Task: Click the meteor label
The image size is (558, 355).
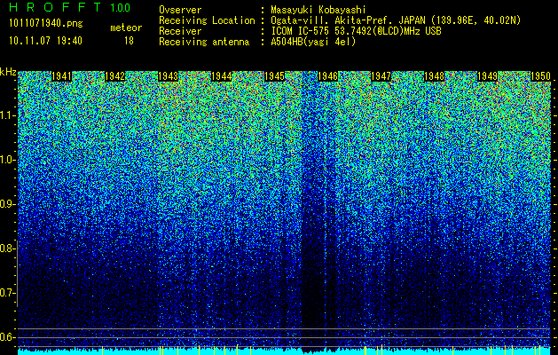Action: point(126,28)
